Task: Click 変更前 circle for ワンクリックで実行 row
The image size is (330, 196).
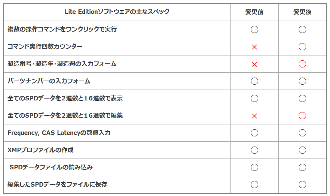Action: pyautogui.click(x=254, y=29)
